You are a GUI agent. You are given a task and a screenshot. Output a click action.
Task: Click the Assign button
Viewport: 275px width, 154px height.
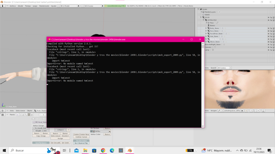tap(60, 138)
